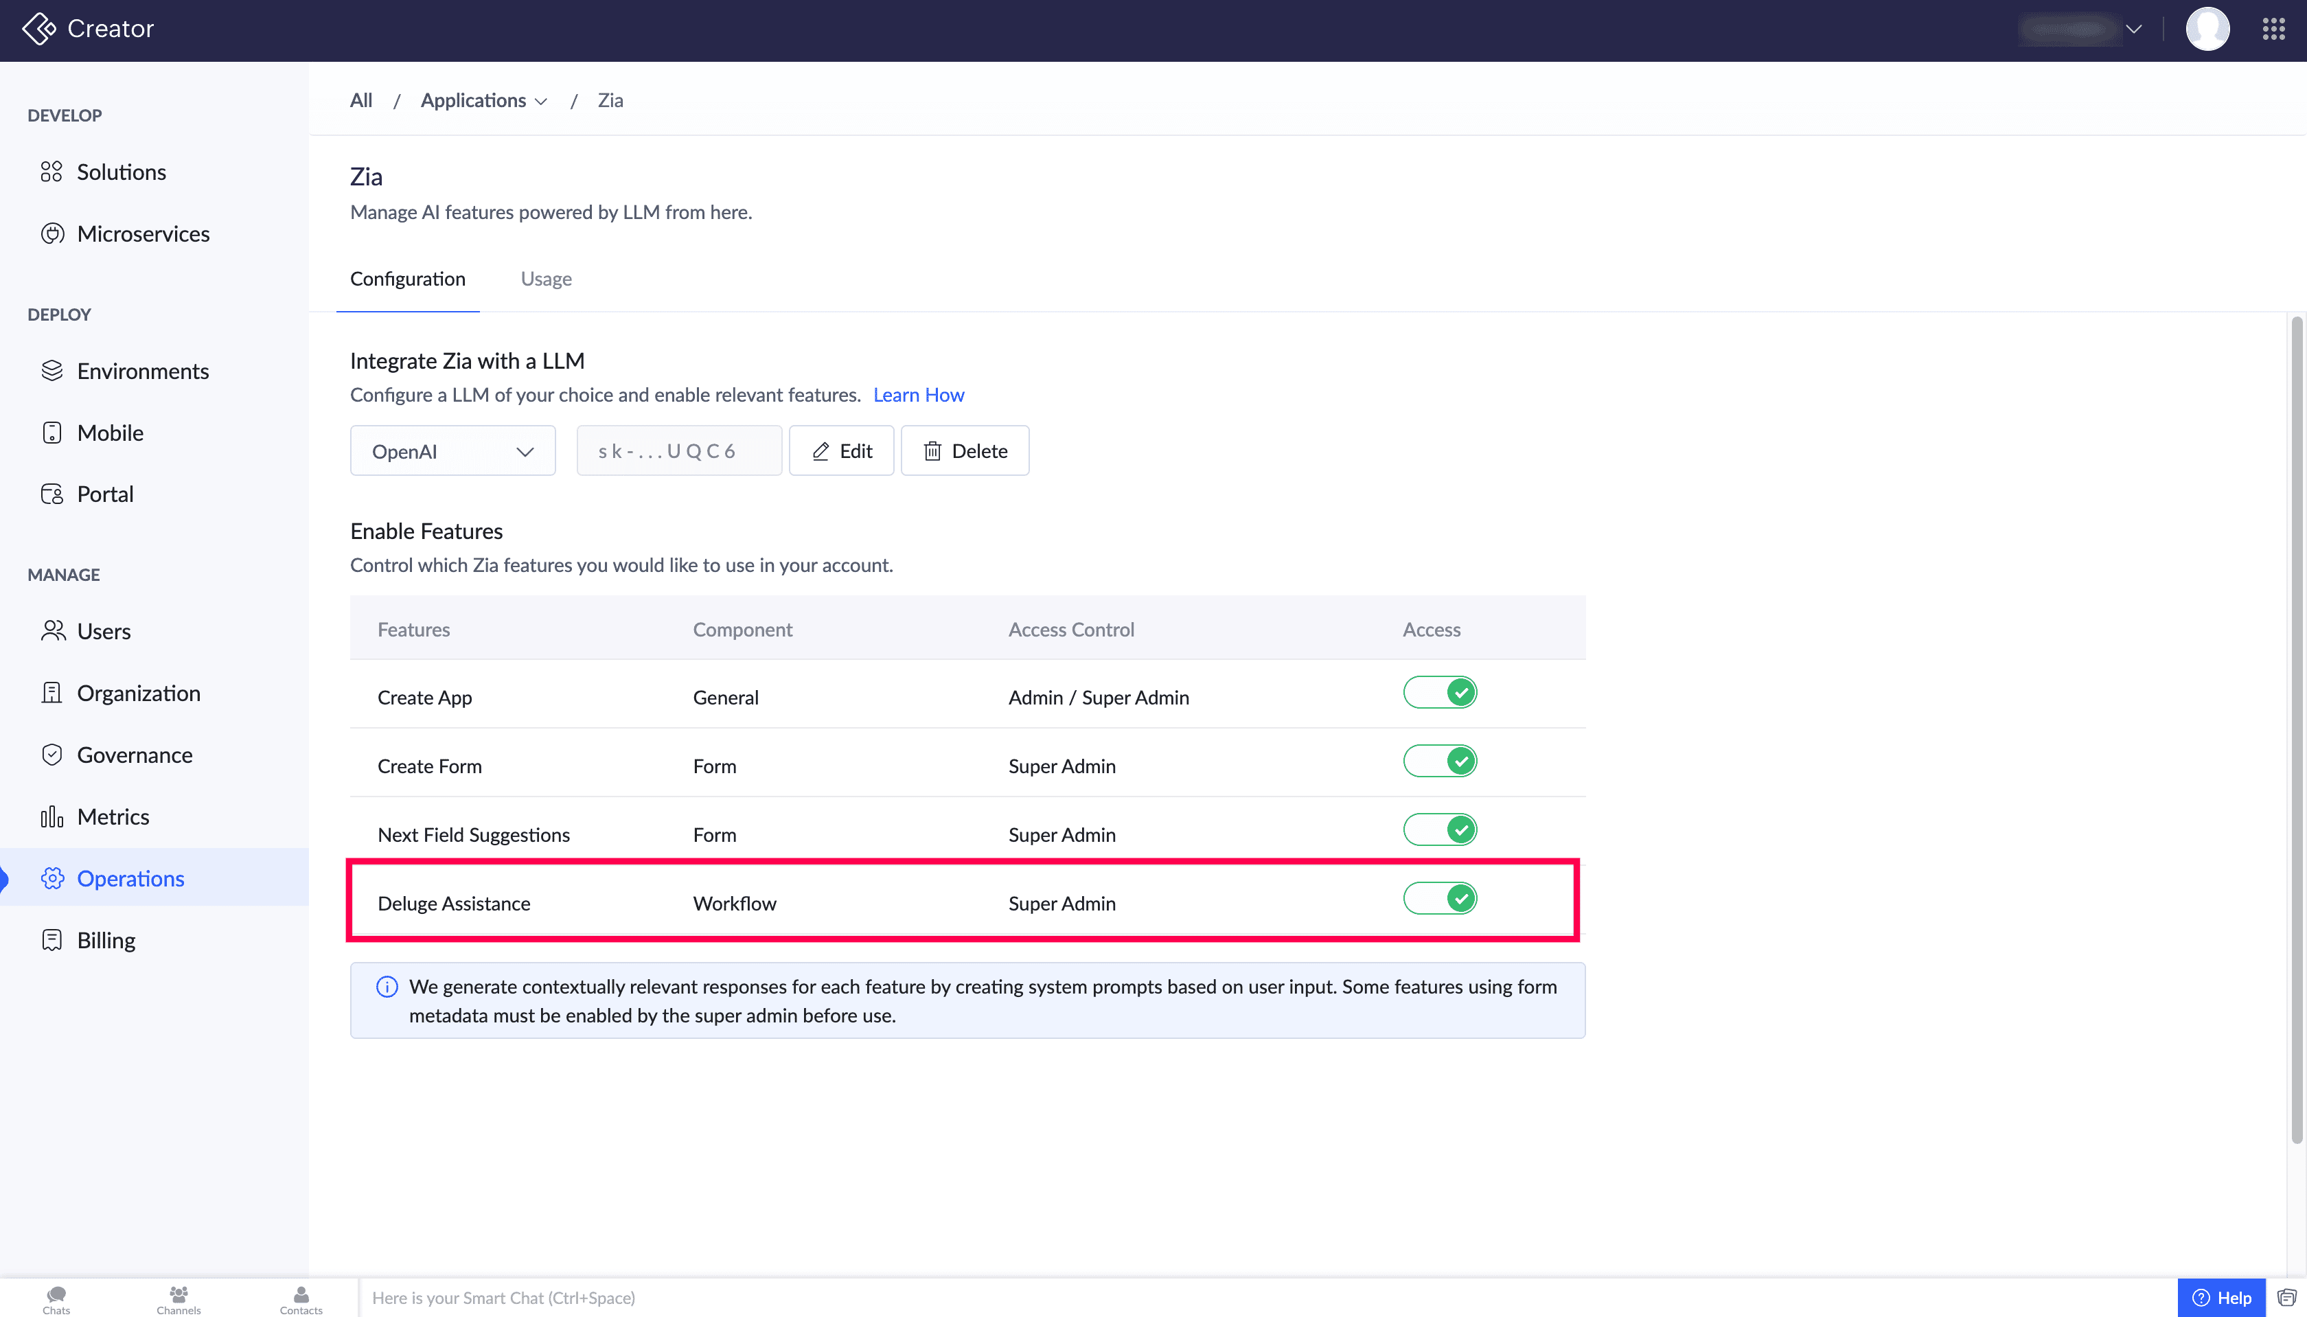This screenshot has height=1317, width=2307.
Task: Open the apps grid launcher icon
Action: point(2273,29)
